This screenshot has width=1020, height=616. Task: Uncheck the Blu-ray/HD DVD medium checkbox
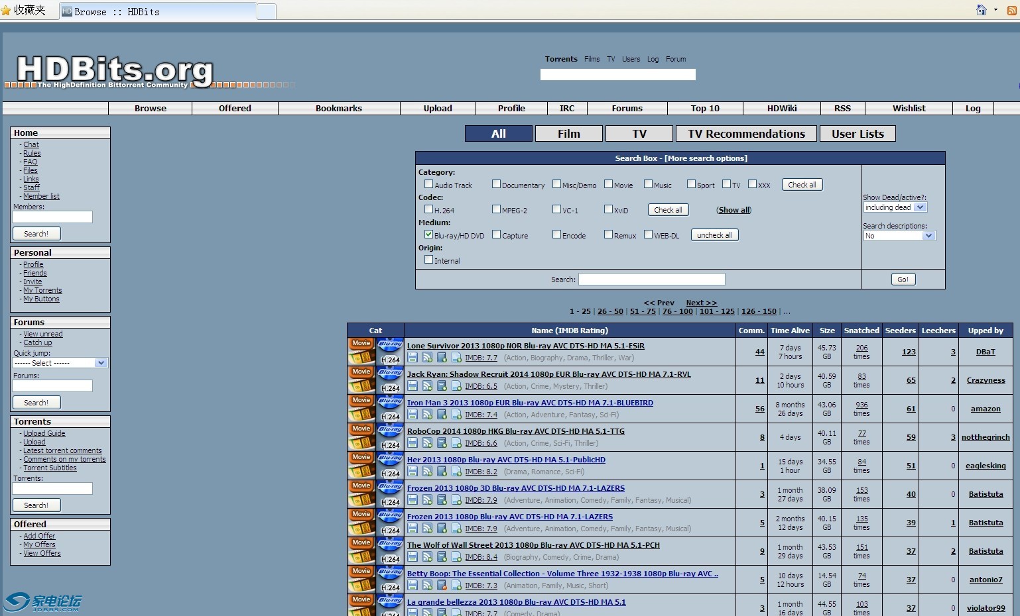coord(428,234)
